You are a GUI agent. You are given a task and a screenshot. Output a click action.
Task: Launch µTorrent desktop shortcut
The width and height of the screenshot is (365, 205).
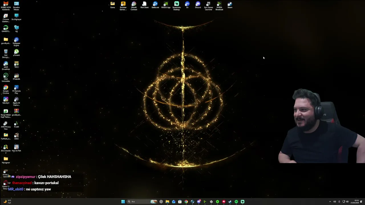[x=17, y=53]
